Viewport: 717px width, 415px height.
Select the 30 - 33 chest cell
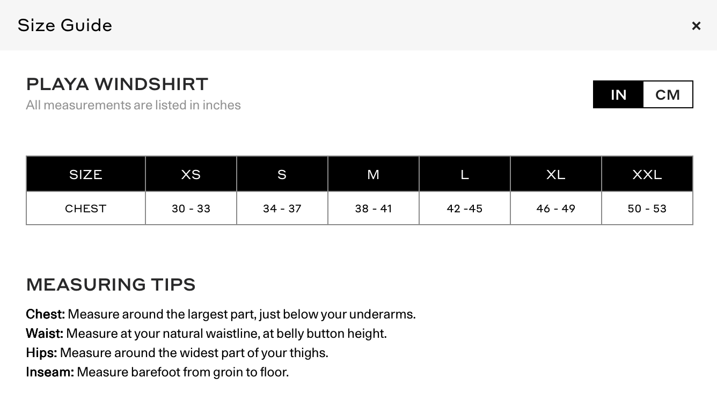click(191, 208)
